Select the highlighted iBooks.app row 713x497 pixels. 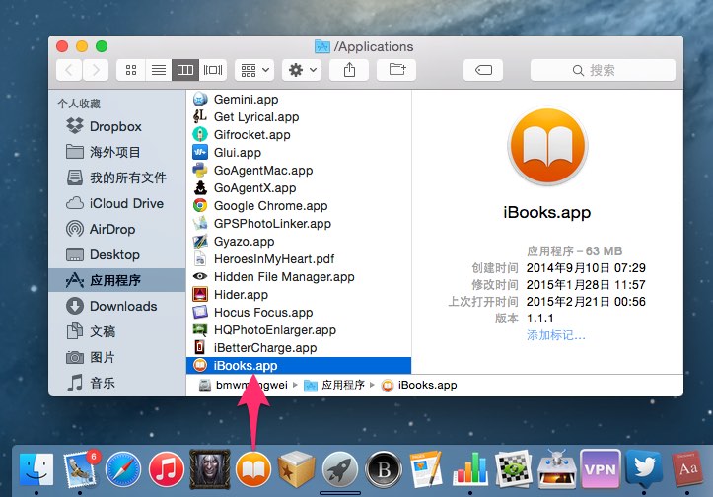coord(299,365)
